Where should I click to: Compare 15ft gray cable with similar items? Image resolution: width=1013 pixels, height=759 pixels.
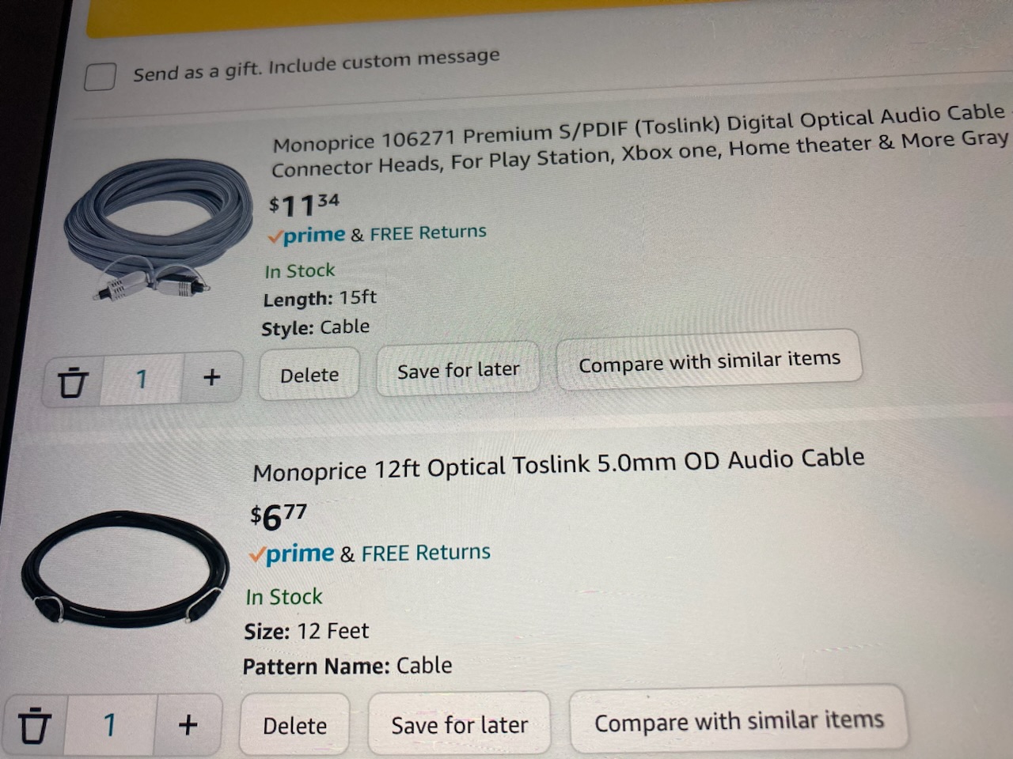coord(709,361)
